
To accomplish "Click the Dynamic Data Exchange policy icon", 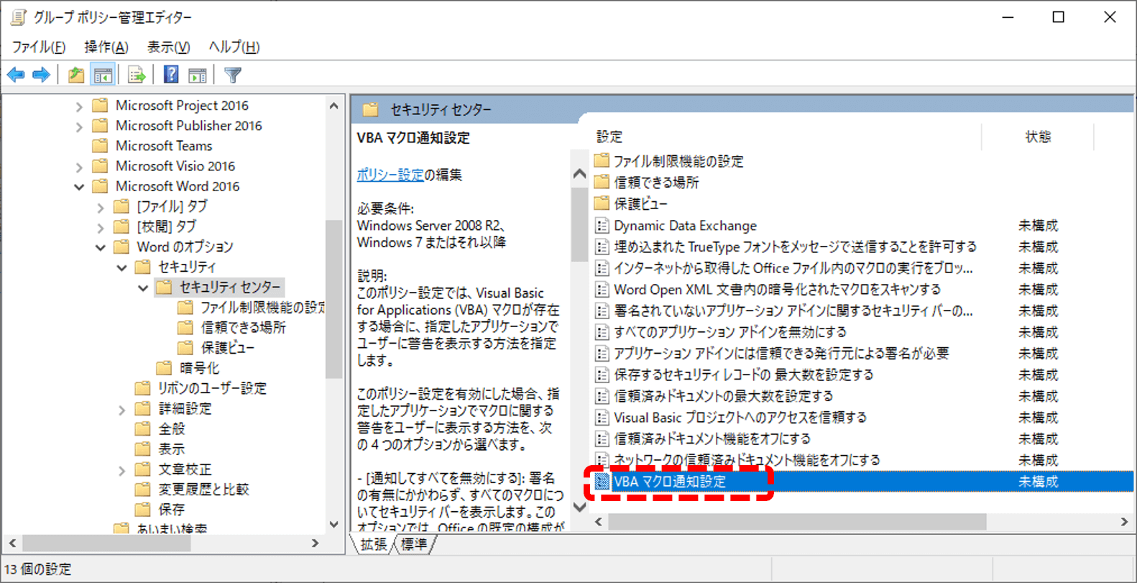I will point(602,226).
